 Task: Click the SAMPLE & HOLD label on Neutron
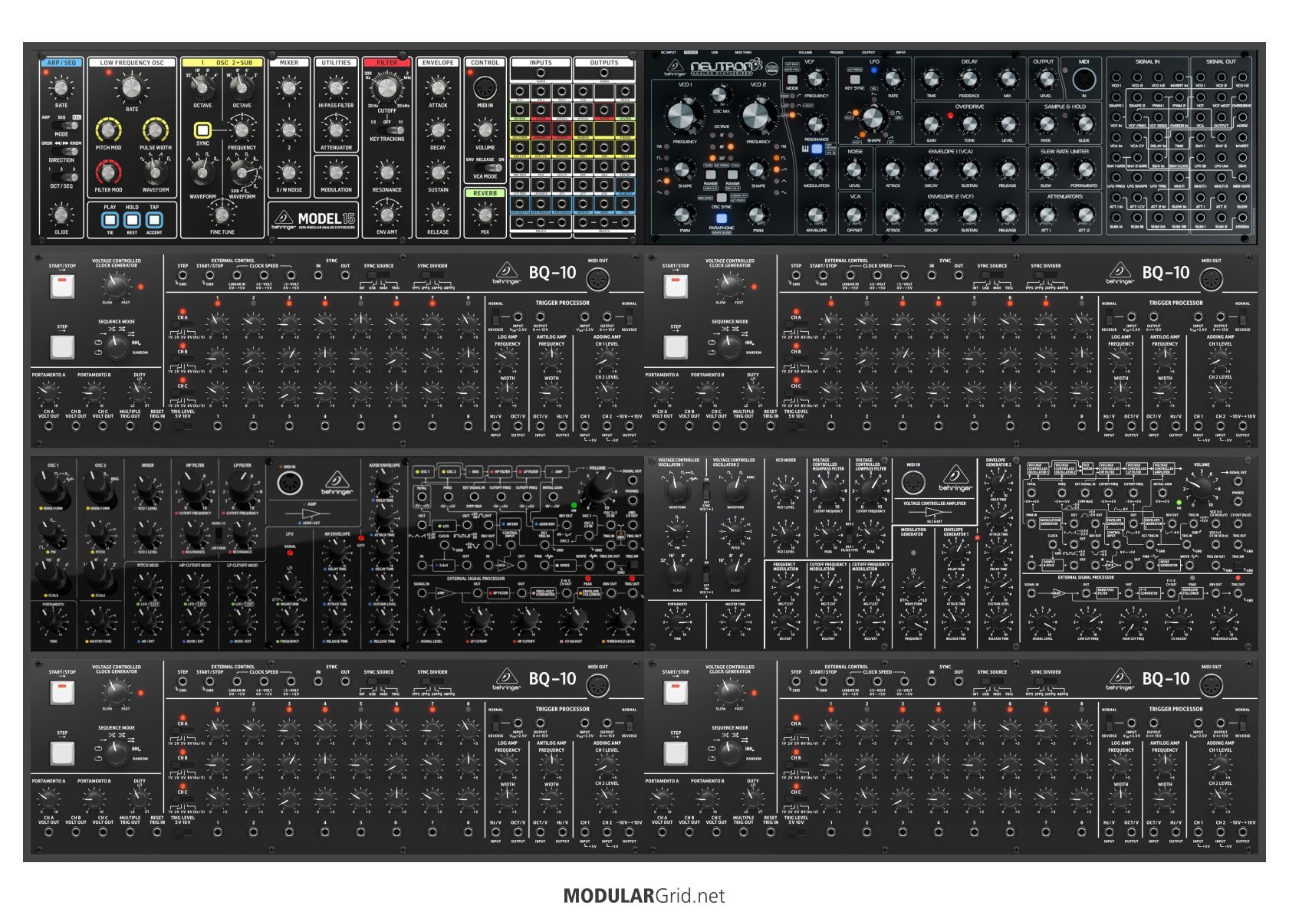[1064, 107]
